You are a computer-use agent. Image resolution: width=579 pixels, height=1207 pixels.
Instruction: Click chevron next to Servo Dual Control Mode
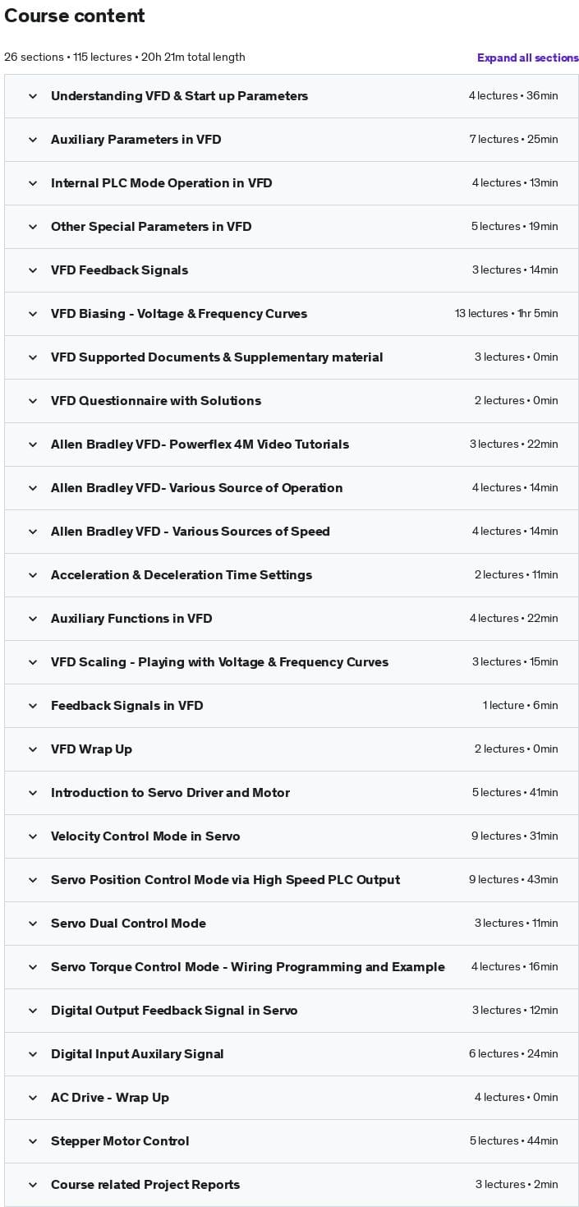click(x=33, y=924)
